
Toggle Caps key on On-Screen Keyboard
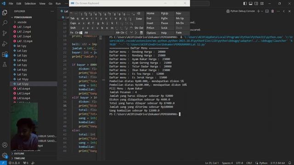pos(73,23)
